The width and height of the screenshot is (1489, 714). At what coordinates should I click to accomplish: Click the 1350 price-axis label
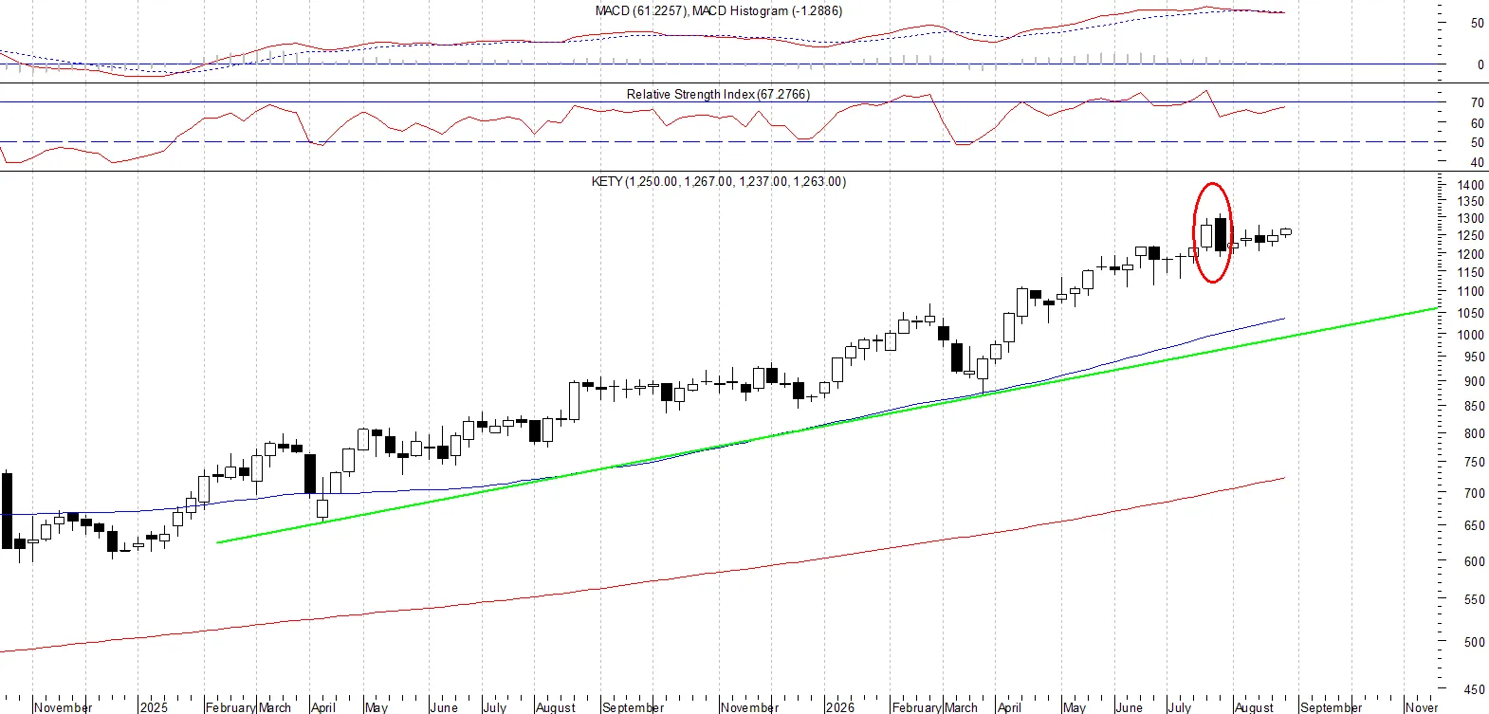(x=1471, y=202)
